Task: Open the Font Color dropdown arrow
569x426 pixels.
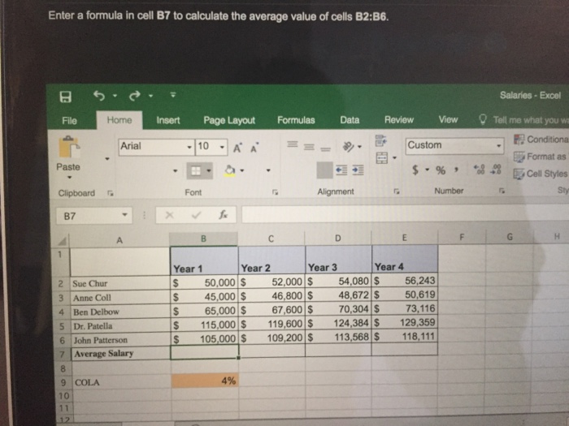Action: pos(268,170)
